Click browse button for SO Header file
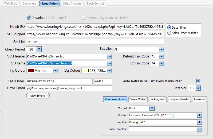 (x=109, y=56)
